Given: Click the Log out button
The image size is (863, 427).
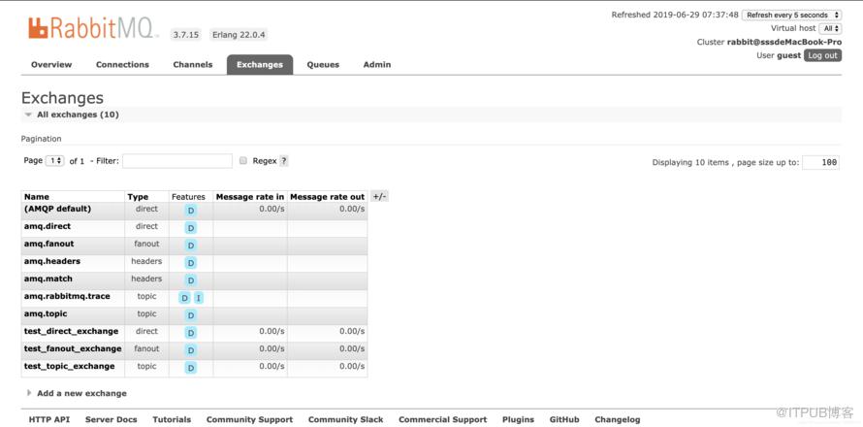Looking at the screenshot, I should pyautogui.click(x=822, y=55).
